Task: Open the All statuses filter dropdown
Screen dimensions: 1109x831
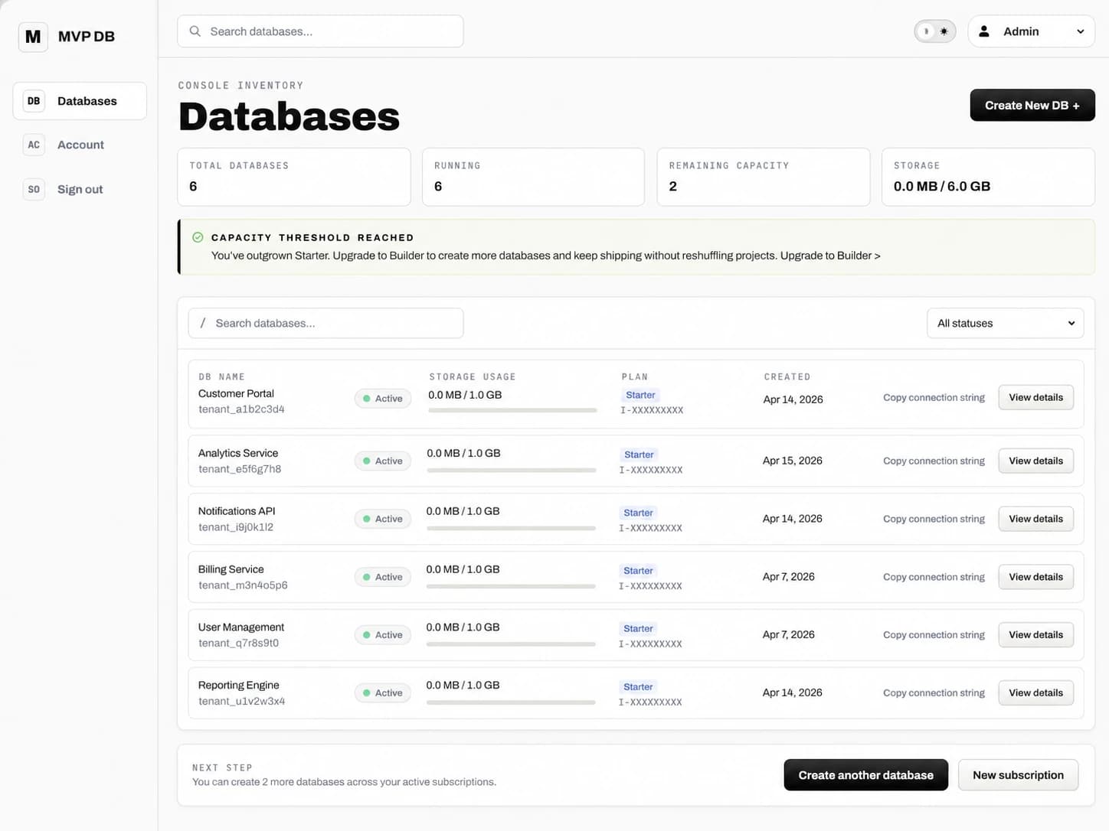Action: (x=1005, y=323)
